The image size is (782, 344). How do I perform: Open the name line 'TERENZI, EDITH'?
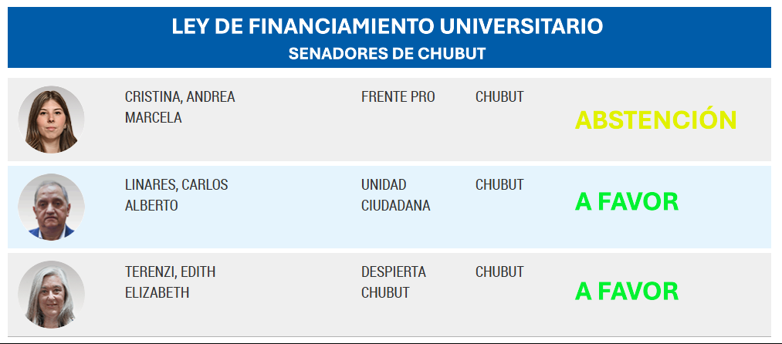(170, 272)
